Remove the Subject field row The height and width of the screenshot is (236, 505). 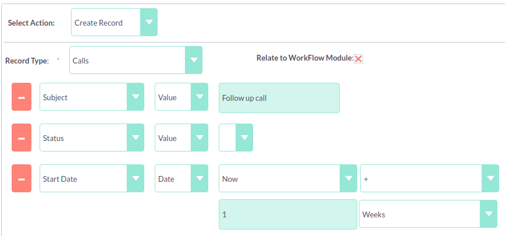click(22, 97)
